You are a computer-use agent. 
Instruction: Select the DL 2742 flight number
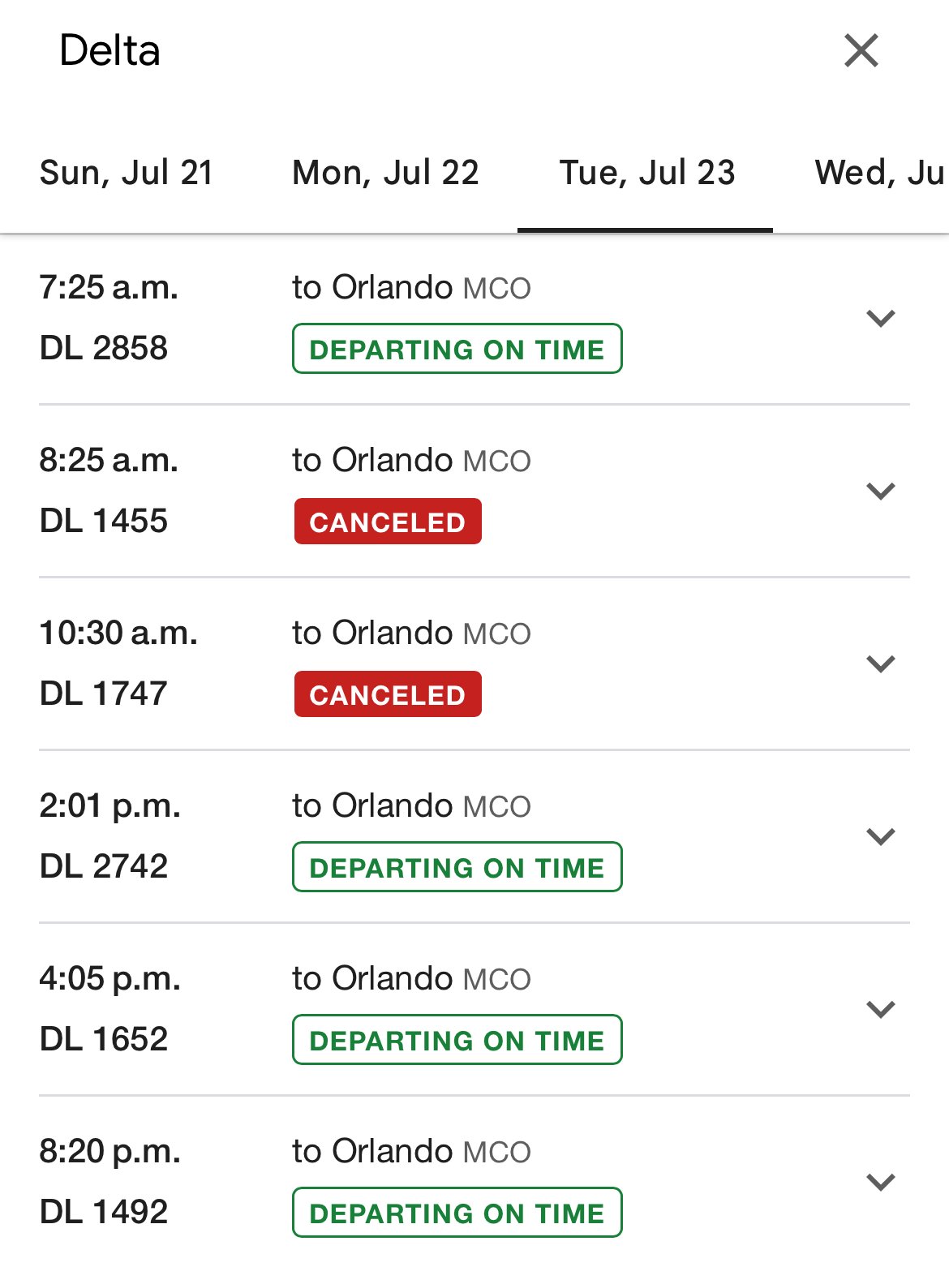pos(104,866)
